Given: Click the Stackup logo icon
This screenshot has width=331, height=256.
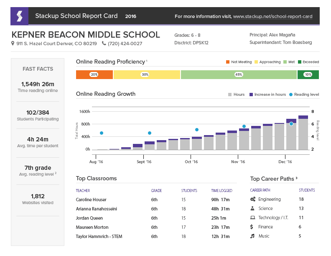Looking at the screenshot, I should pos(19,16).
